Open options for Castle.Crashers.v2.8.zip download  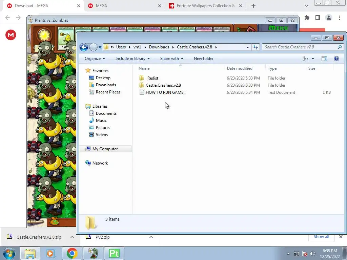[x=72, y=237]
